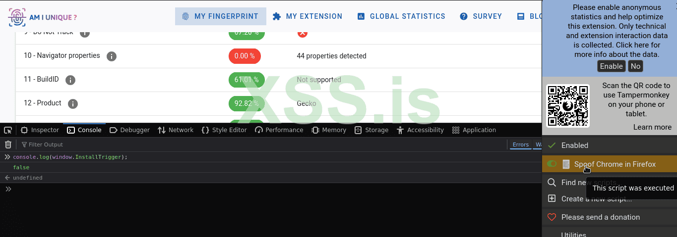The image size is (677, 237).
Task: Click the 0.00 % similarity badge
Action: [x=245, y=56]
